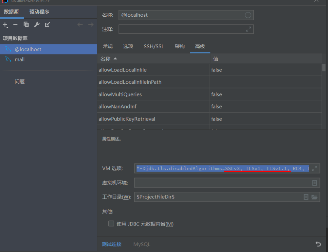Add a new data source
Viewport: 328px width, 252px height.
6,25
